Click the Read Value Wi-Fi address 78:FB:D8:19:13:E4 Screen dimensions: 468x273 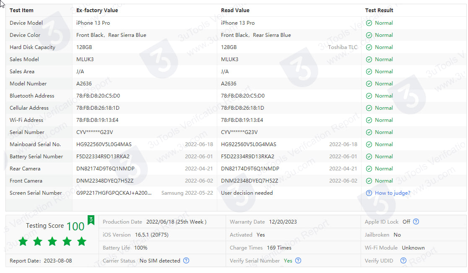point(242,120)
